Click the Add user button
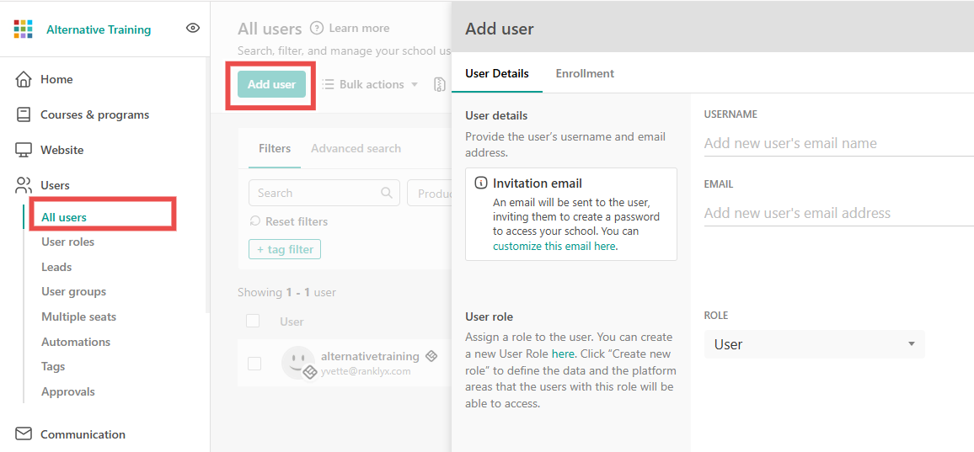Screen dimensions: 974x452 pos(271,84)
